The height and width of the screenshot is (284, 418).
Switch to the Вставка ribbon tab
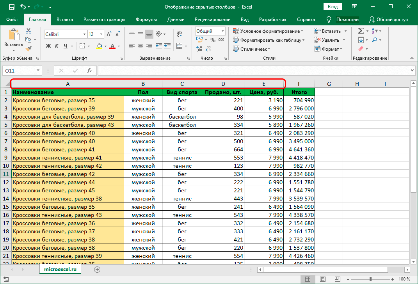(x=65, y=20)
